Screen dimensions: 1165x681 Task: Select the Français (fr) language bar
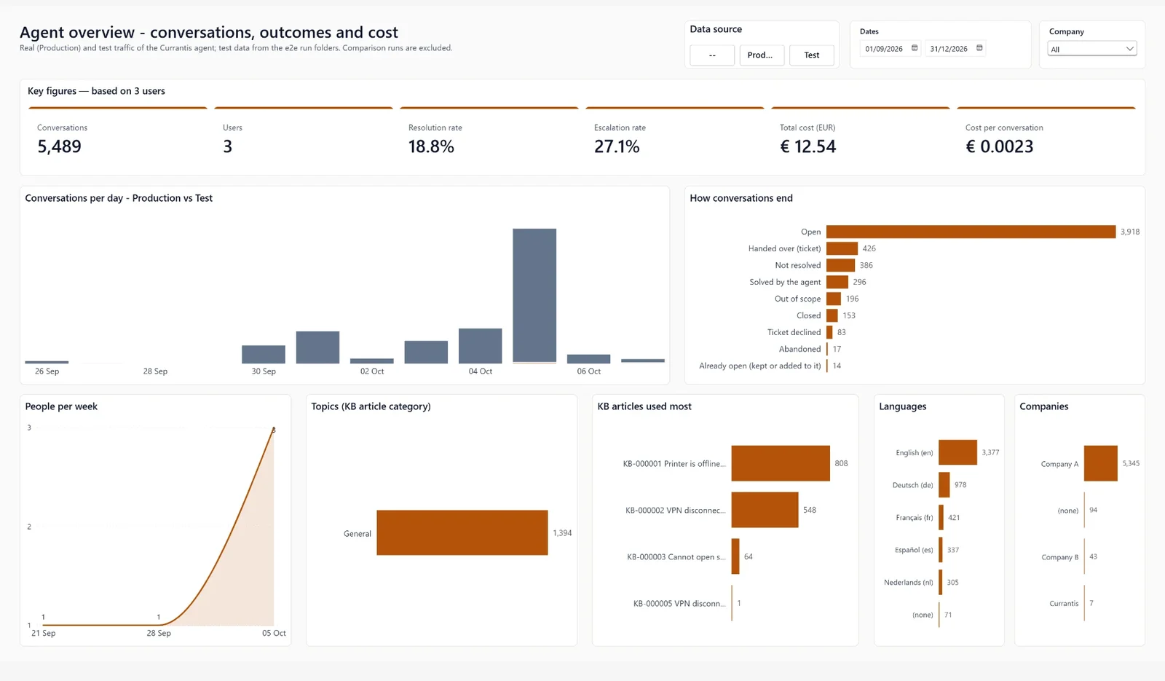(941, 517)
